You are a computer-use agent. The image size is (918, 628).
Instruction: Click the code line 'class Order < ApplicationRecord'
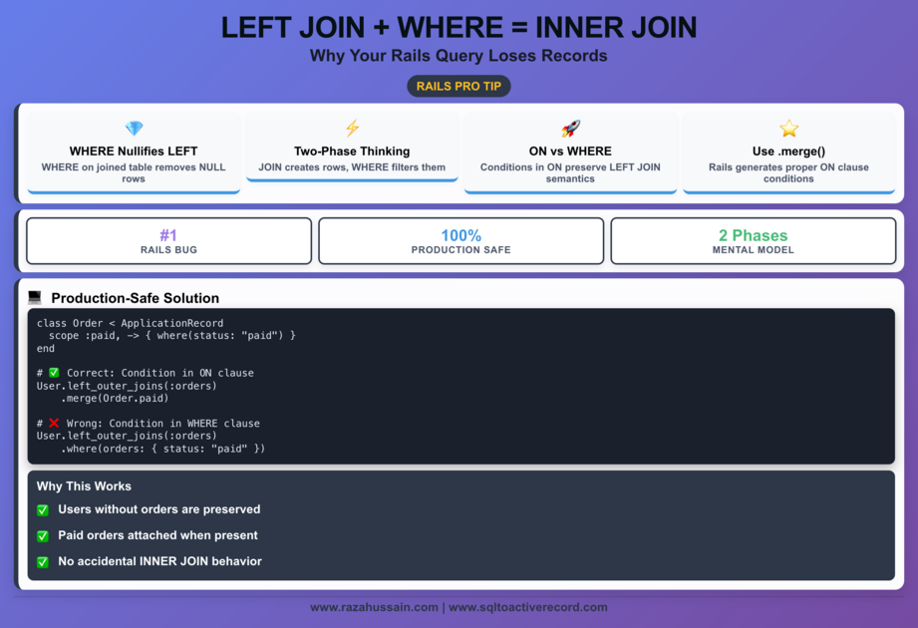click(x=130, y=323)
